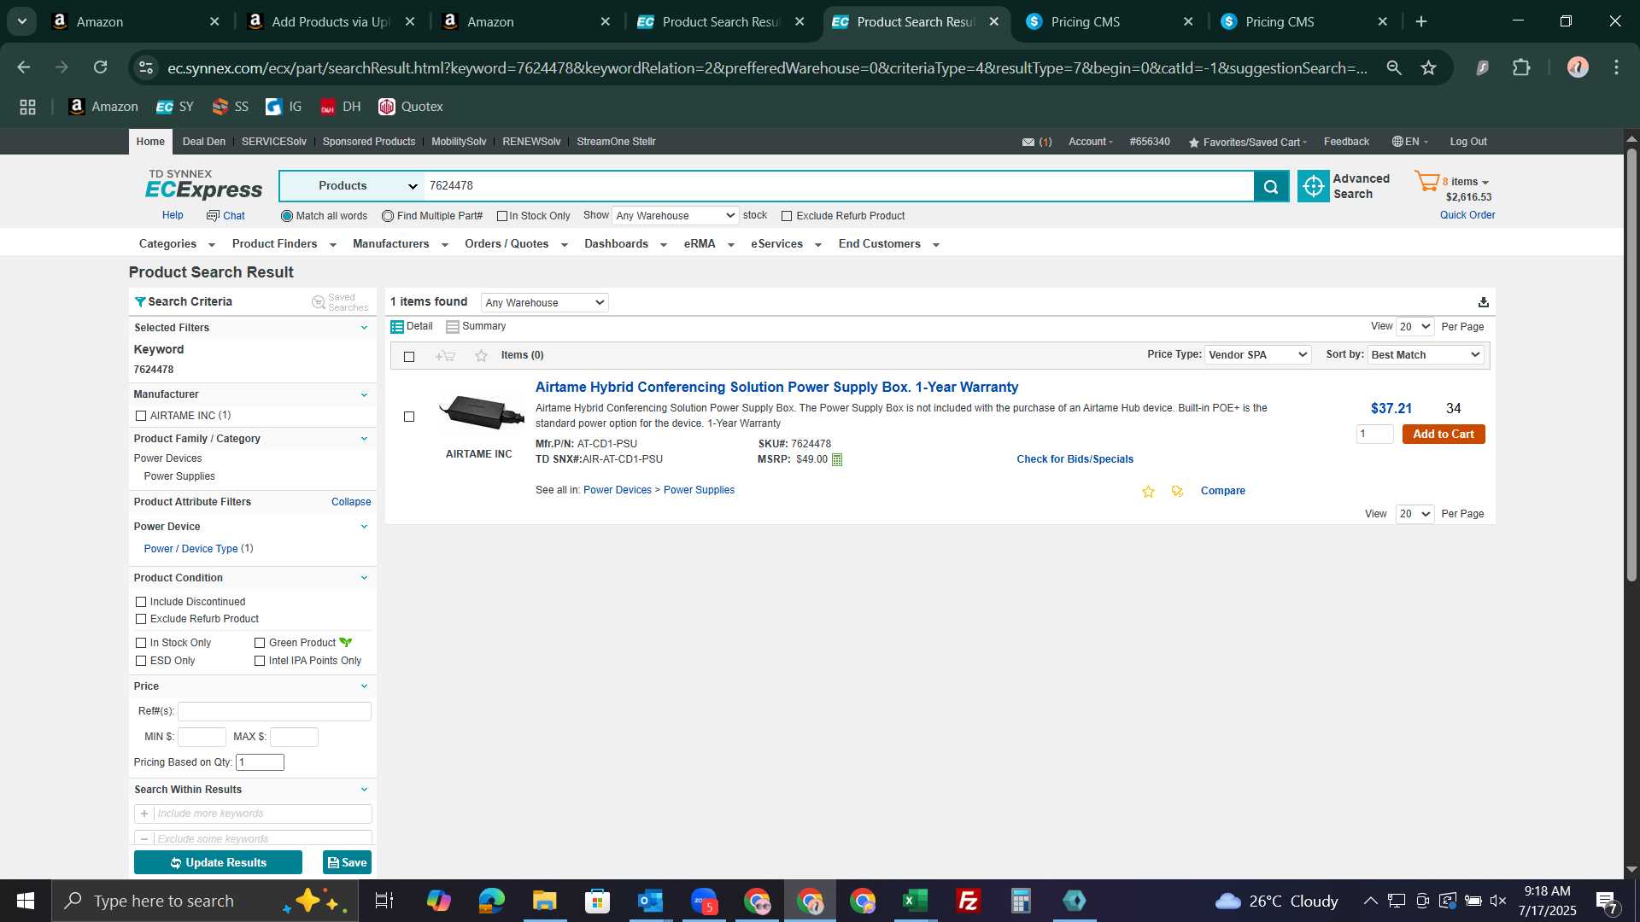
Task: Click the tag icon beside Compare
Action: click(1177, 491)
